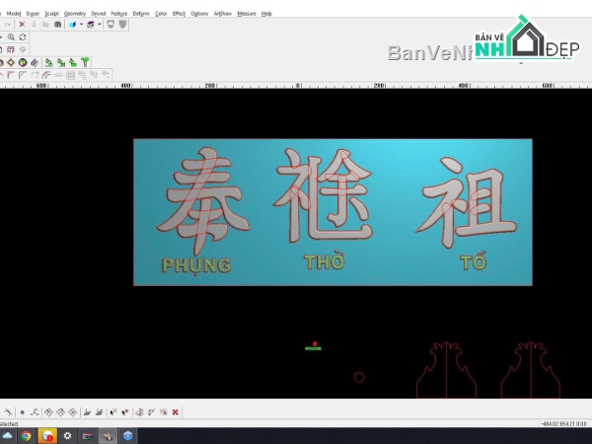592x444 pixels.
Task: Select the green hammer tool icon
Action: coord(85,62)
